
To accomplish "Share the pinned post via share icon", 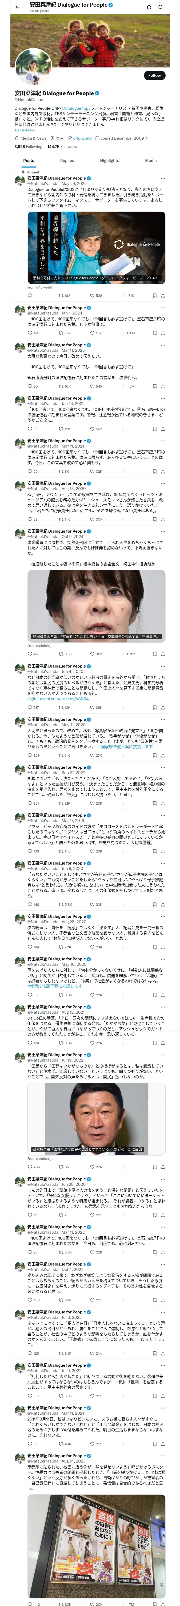I will (x=163, y=296).
